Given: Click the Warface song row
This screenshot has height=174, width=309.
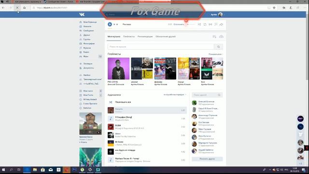Looking at the screenshot, I should click(x=147, y=160).
